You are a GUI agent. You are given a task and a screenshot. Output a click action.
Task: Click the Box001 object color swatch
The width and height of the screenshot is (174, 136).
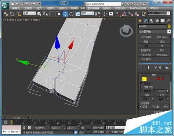(x=169, y=26)
